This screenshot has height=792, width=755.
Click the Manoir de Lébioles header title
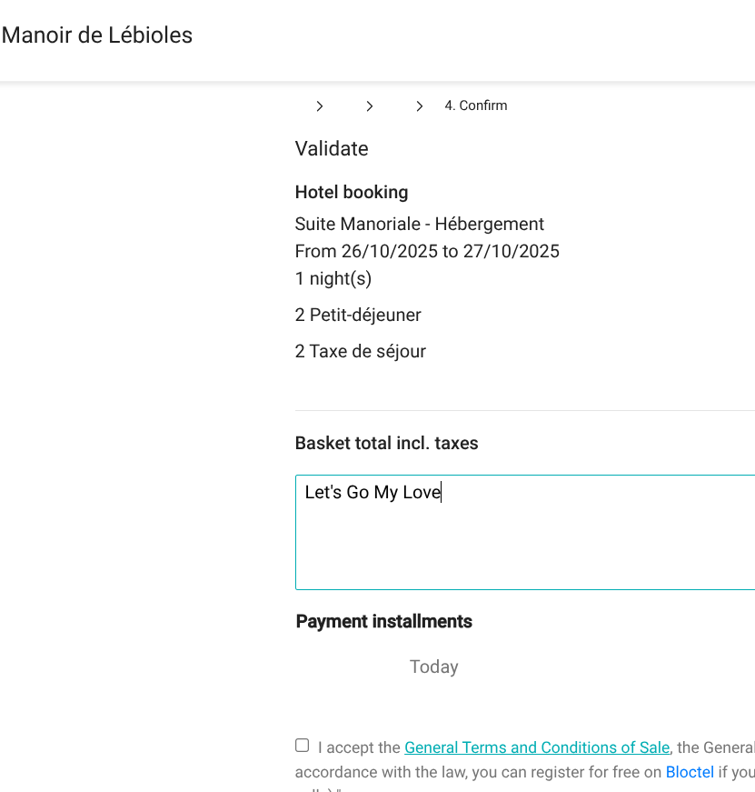(x=97, y=35)
